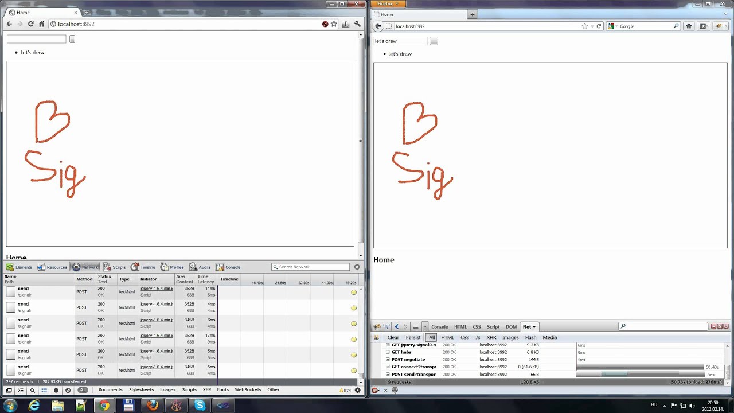
Task: Filter Chrome network by WebSockets
Action: coord(248,390)
